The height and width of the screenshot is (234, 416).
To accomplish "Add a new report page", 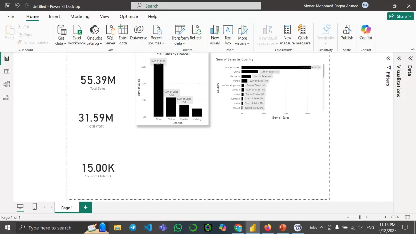I will (x=86, y=207).
